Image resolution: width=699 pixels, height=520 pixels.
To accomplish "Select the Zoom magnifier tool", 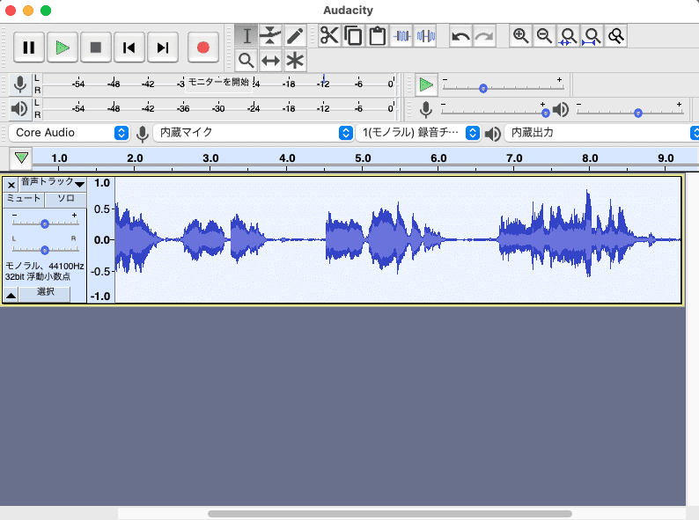I will [x=246, y=60].
